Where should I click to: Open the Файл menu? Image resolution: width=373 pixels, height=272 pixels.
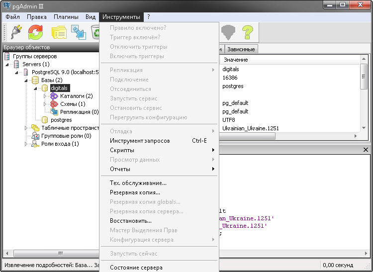(x=12, y=17)
